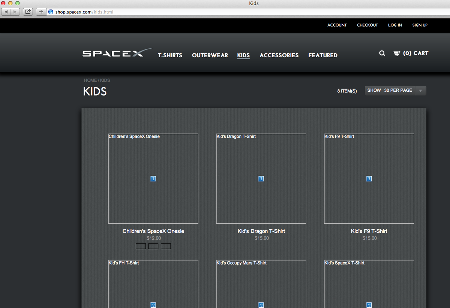Click the green zoom window button
The width and height of the screenshot is (450, 308).
(17, 3)
